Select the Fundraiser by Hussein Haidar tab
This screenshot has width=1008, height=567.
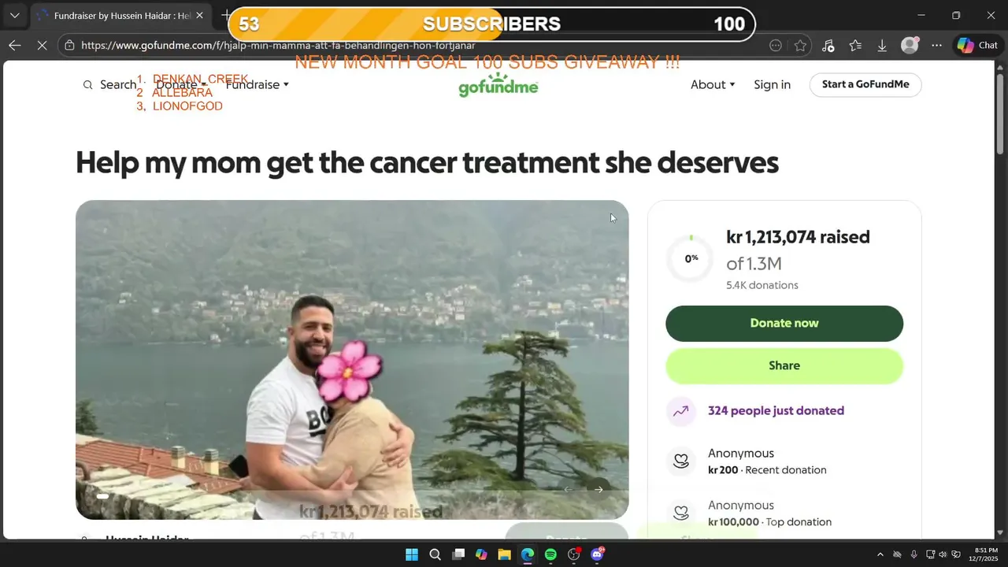118,16
